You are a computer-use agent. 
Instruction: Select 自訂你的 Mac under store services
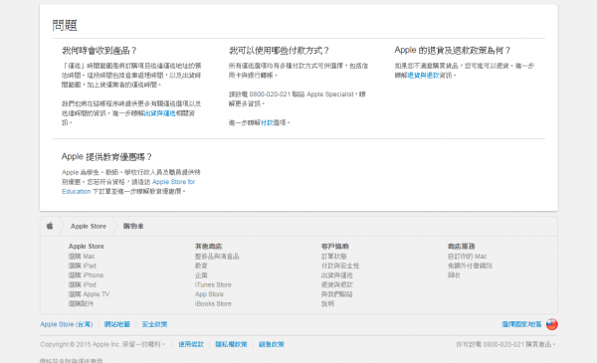click(x=467, y=256)
